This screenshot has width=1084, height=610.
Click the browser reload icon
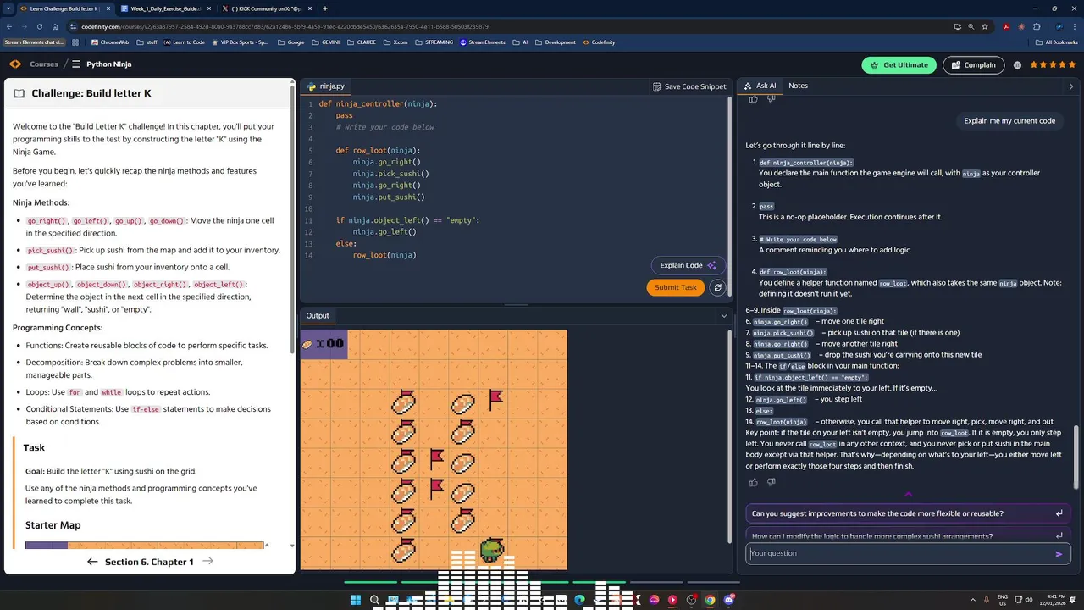(38, 26)
